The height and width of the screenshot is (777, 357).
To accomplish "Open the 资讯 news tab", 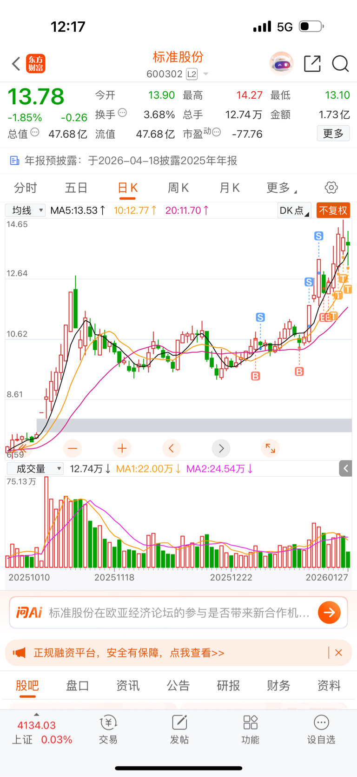I will 128,685.
